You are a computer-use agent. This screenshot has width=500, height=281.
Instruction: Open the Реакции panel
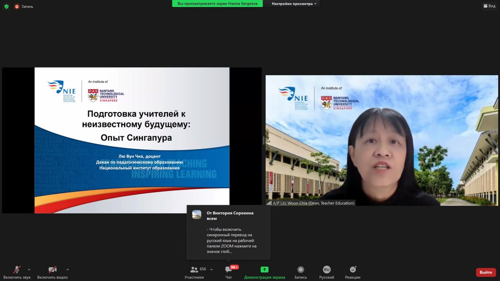click(x=352, y=272)
